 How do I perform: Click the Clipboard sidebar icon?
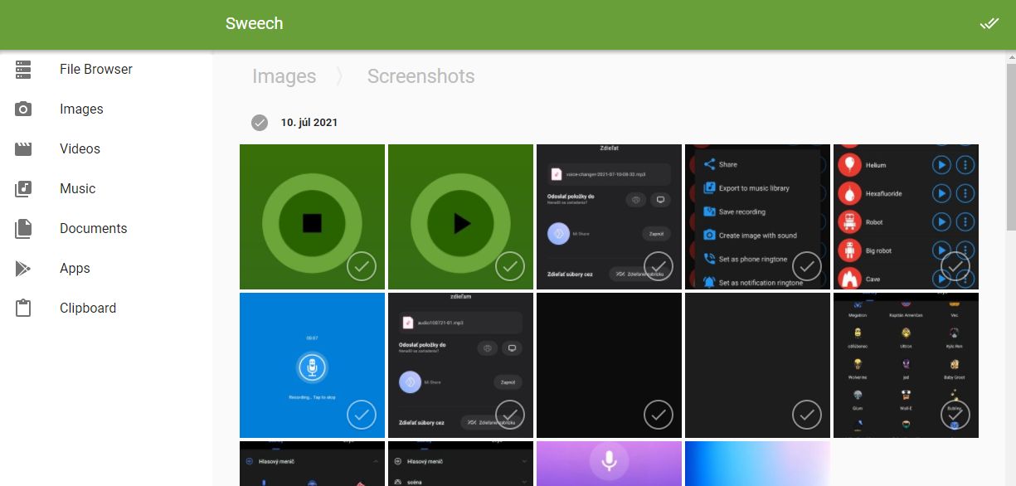click(23, 309)
